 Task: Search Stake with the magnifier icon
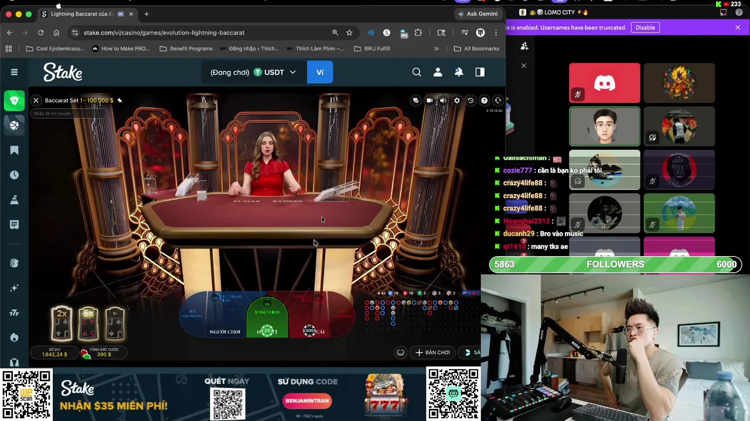tap(417, 72)
